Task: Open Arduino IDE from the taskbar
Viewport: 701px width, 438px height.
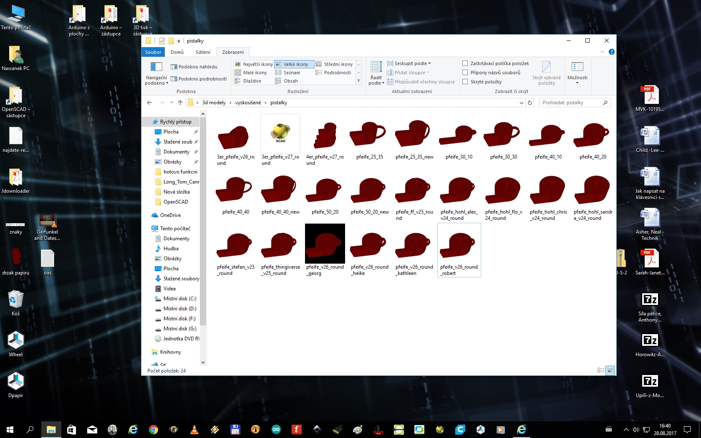Action: coord(276,429)
